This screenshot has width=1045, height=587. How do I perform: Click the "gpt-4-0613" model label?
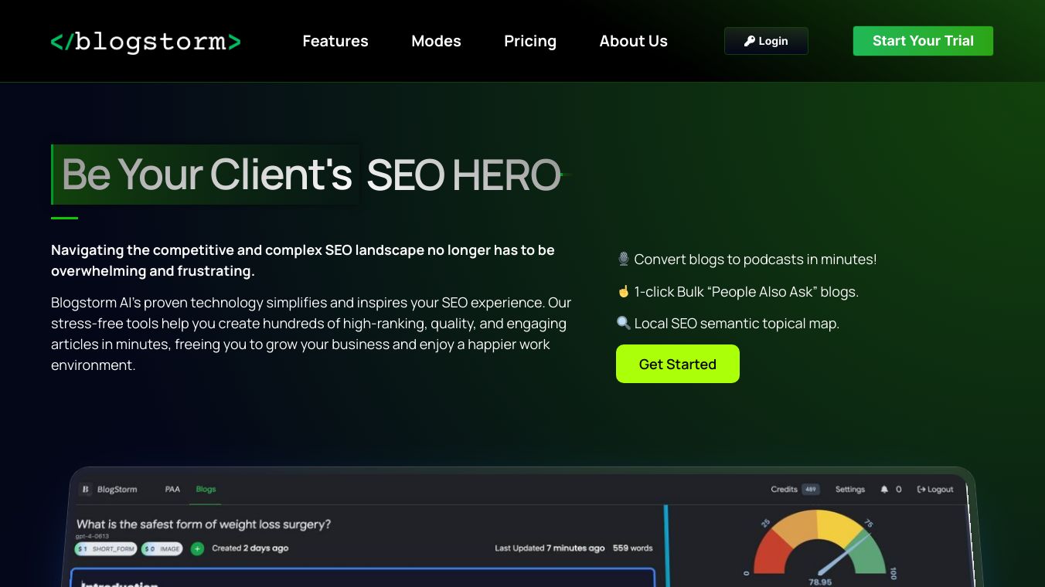(x=92, y=535)
